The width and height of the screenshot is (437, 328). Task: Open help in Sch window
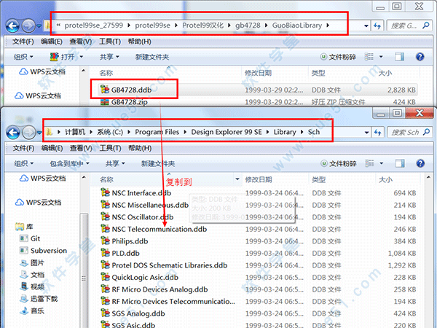(420, 163)
